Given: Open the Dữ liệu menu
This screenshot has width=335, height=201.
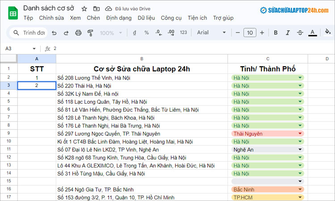Looking at the screenshot, I should [x=146, y=18].
